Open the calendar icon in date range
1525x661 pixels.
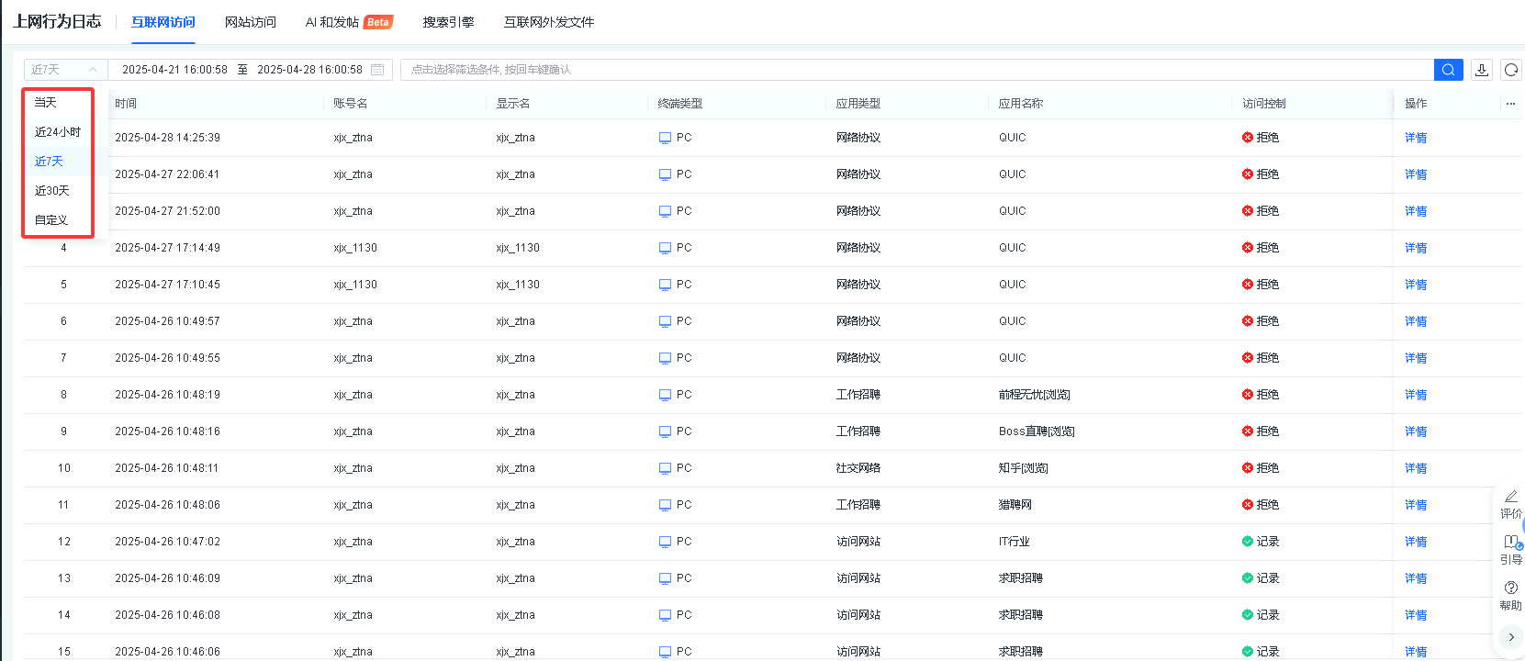click(377, 70)
